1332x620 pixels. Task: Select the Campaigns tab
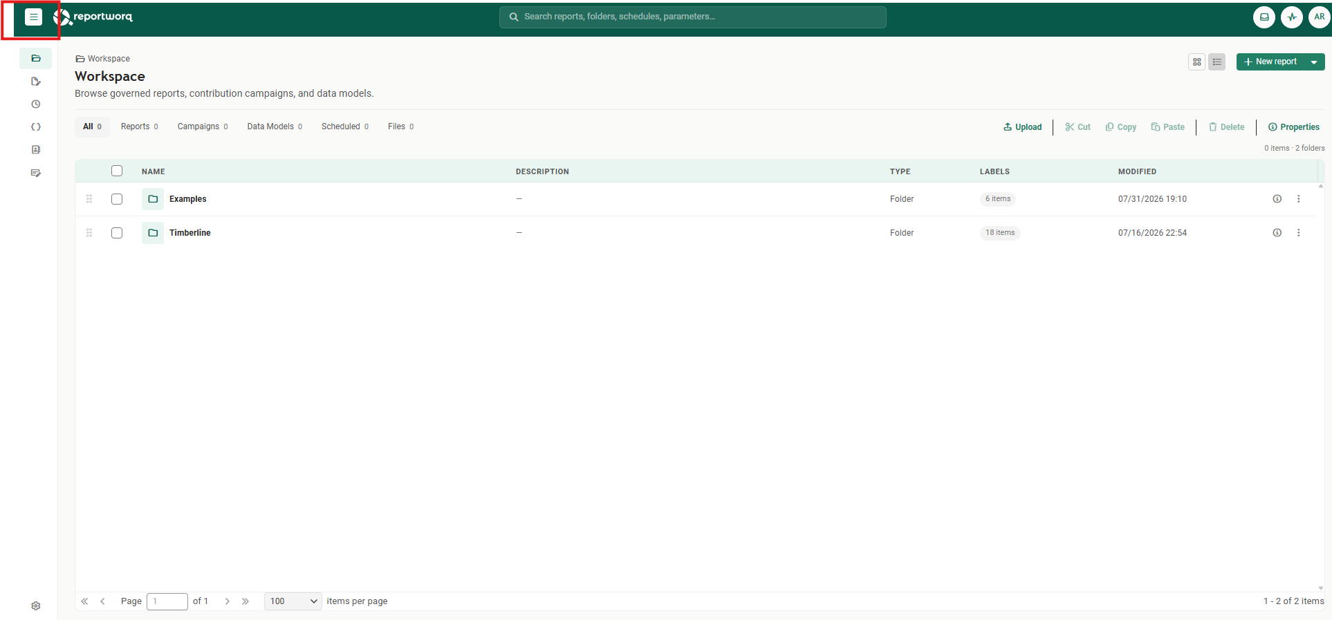click(x=203, y=126)
